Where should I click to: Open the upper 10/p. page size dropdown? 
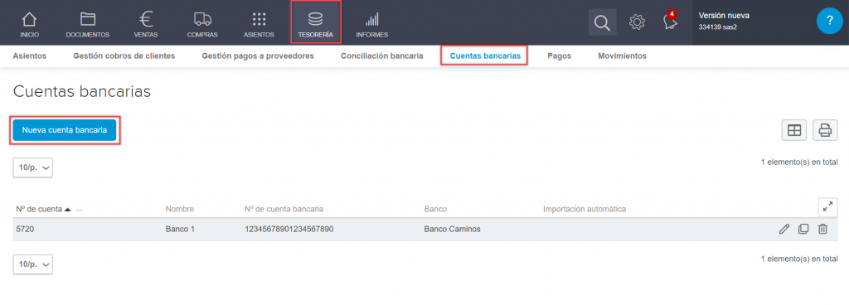tap(32, 167)
